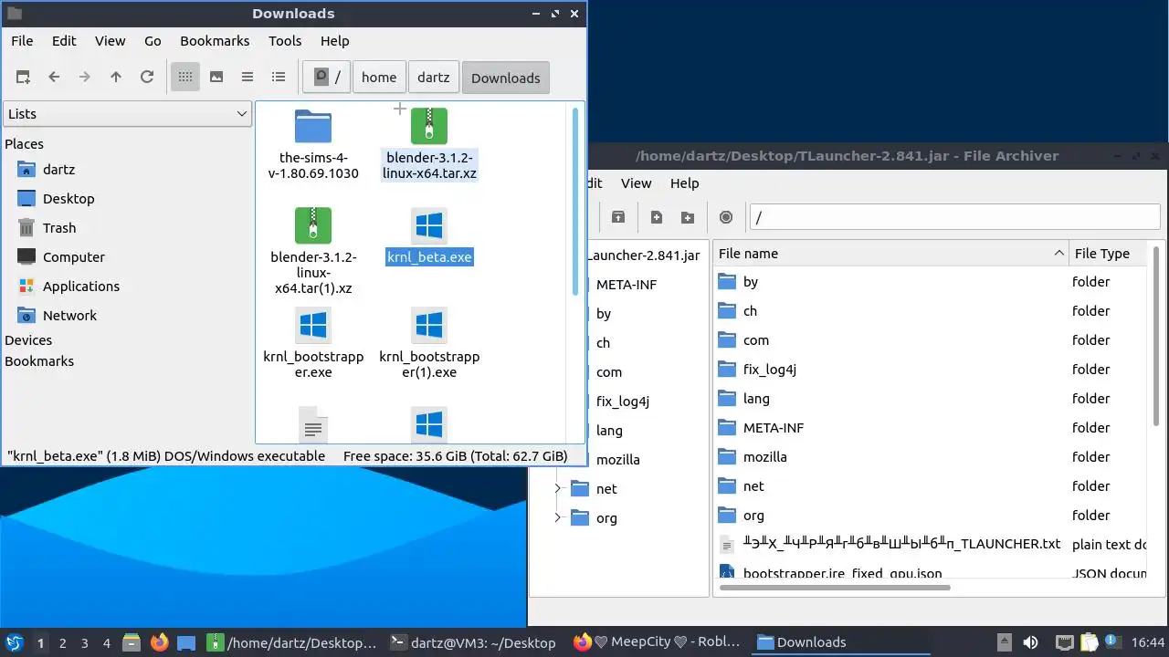This screenshot has height=657, width=1169.
Task: Select krnl_bootstrapper.exe file
Action: (313, 342)
